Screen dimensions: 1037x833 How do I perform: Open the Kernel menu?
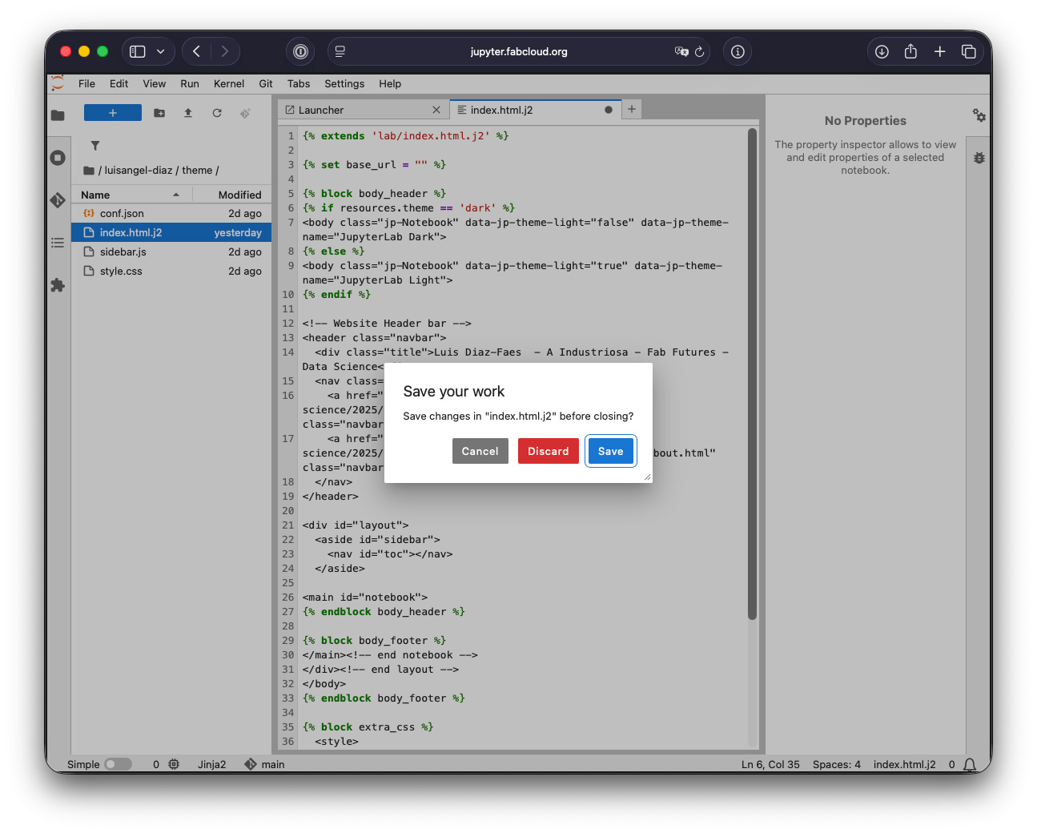click(228, 83)
